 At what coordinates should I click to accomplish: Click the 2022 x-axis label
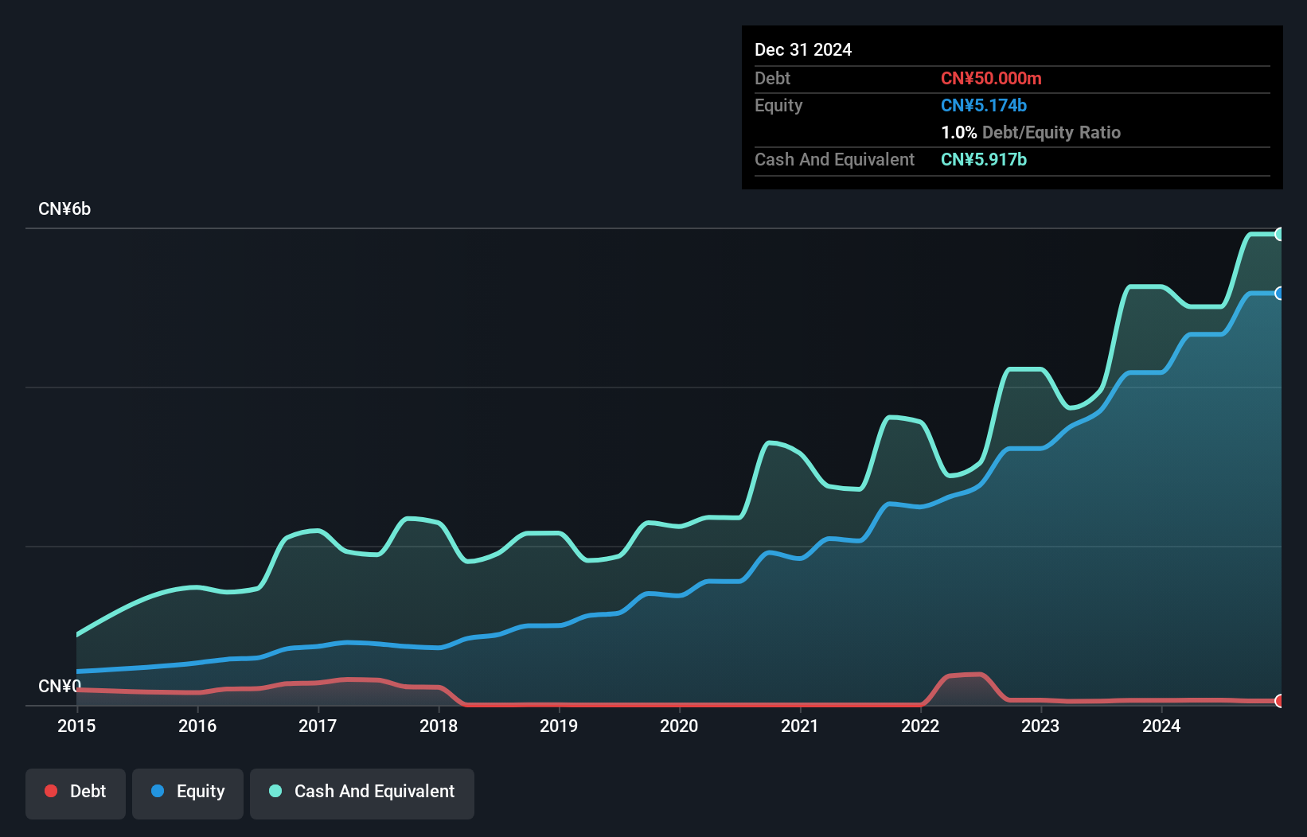pos(920,726)
